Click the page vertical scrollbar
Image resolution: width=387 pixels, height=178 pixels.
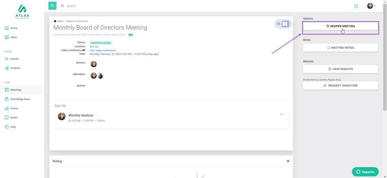pos(385,59)
